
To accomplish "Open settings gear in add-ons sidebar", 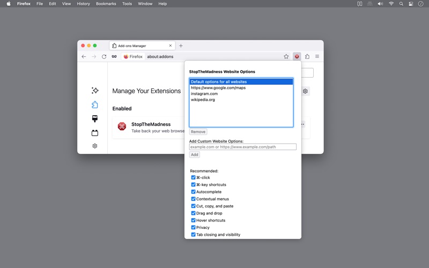I will [x=95, y=146].
